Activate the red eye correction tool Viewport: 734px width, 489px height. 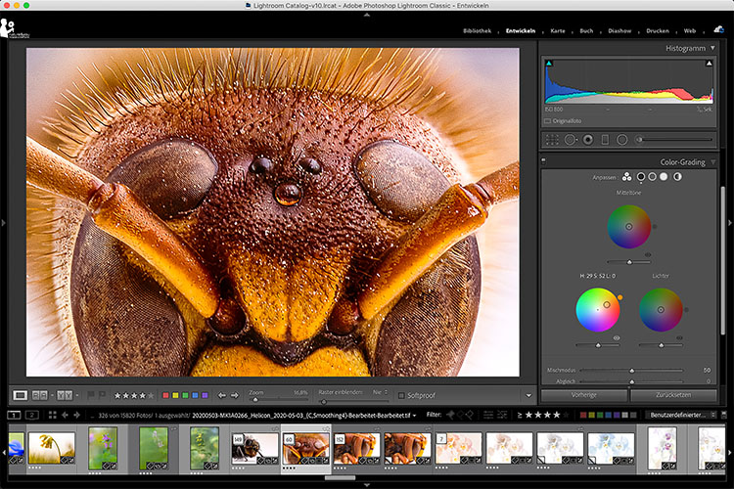pos(587,140)
